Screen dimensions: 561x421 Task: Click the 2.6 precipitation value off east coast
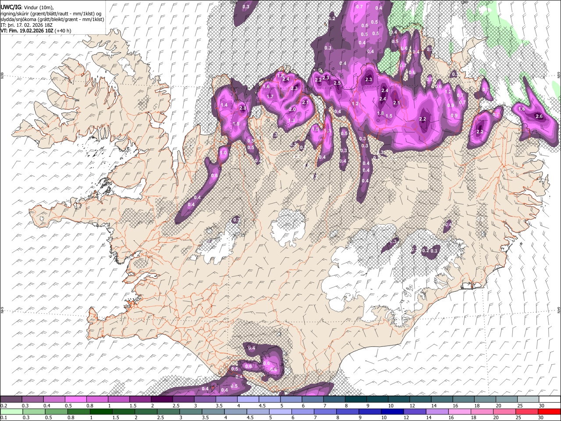[x=539, y=116]
